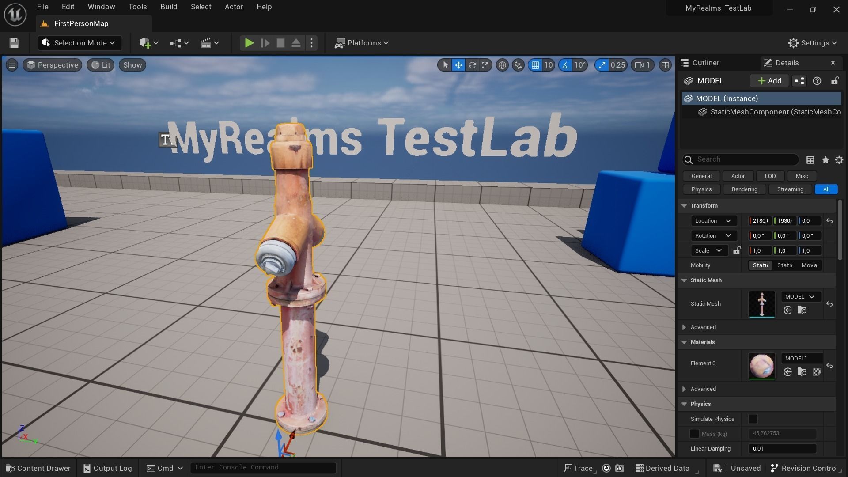
Task: Enable Simulate Physics checkbox
Action: pyautogui.click(x=753, y=419)
